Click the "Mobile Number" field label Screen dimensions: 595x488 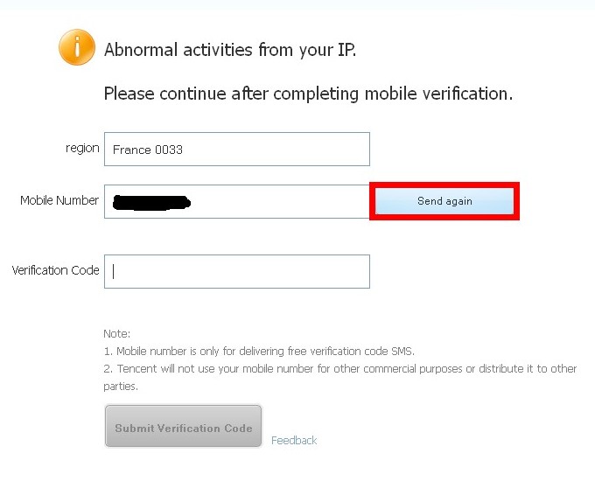(x=59, y=200)
